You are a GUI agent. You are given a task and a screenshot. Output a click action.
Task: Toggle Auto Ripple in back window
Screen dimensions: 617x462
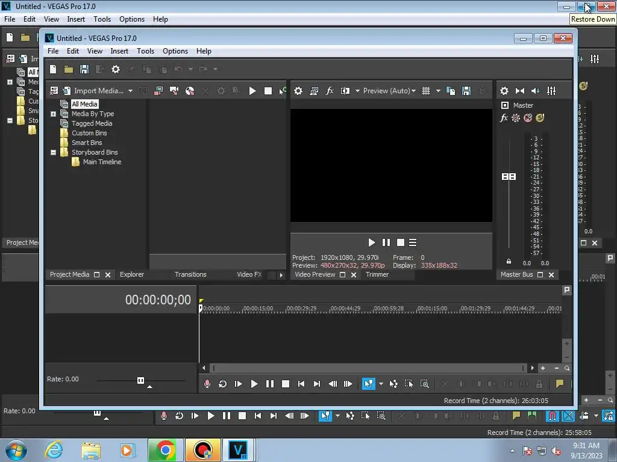coord(584,416)
